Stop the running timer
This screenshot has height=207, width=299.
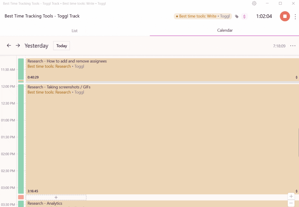tap(285, 16)
